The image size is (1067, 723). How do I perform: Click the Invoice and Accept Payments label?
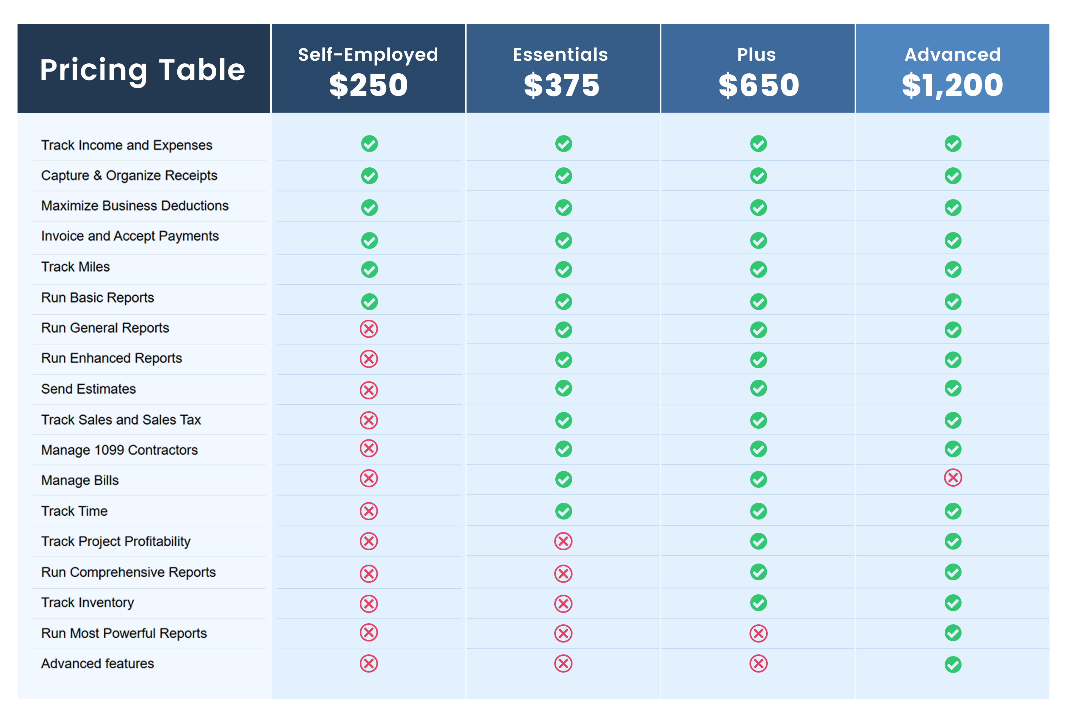click(130, 236)
